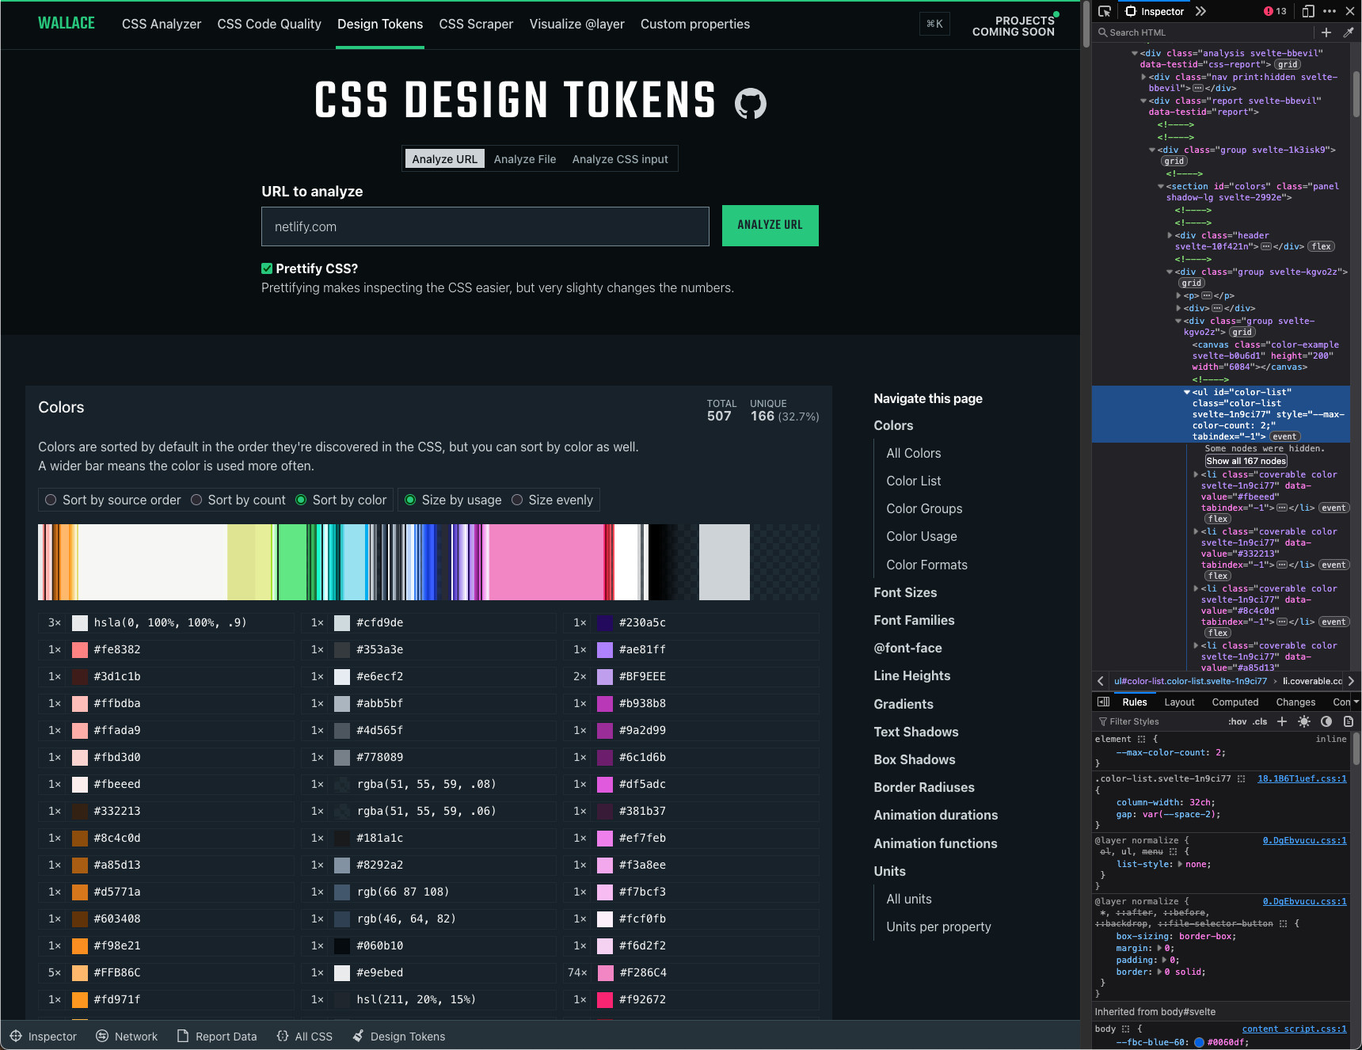Toggle responsive design mode icon

[x=1308, y=11]
